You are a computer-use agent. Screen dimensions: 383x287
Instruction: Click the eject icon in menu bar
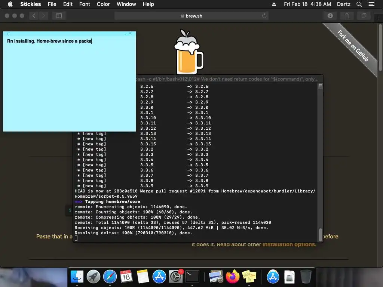(x=274, y=4)
